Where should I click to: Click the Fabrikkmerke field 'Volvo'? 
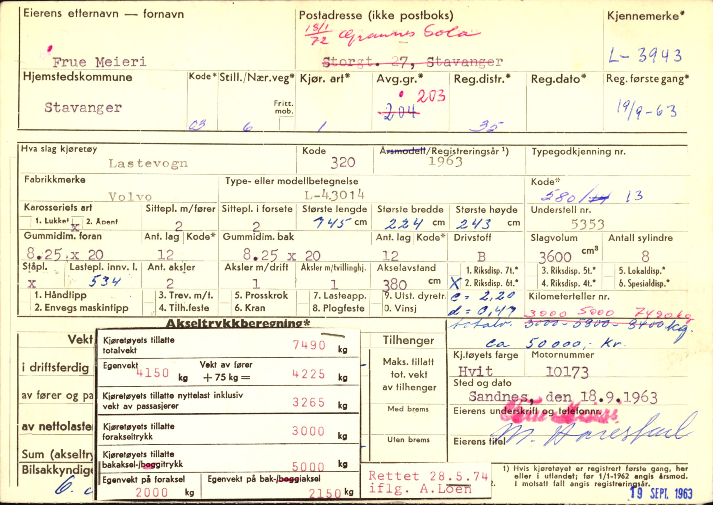(130, 197)
